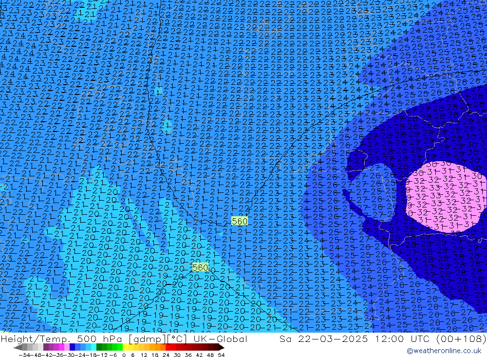Click the upper 560 contour label
Viewport: 487px width, 357px height.
[240, 221]
